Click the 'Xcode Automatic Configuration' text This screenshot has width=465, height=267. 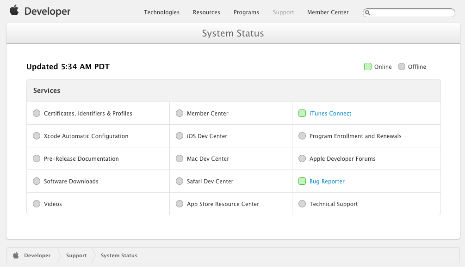pyautogui.click(x=86, y=136)
